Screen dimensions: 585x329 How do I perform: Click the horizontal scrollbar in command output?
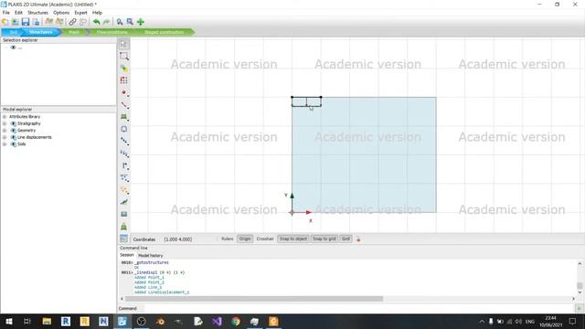(254, 299)
